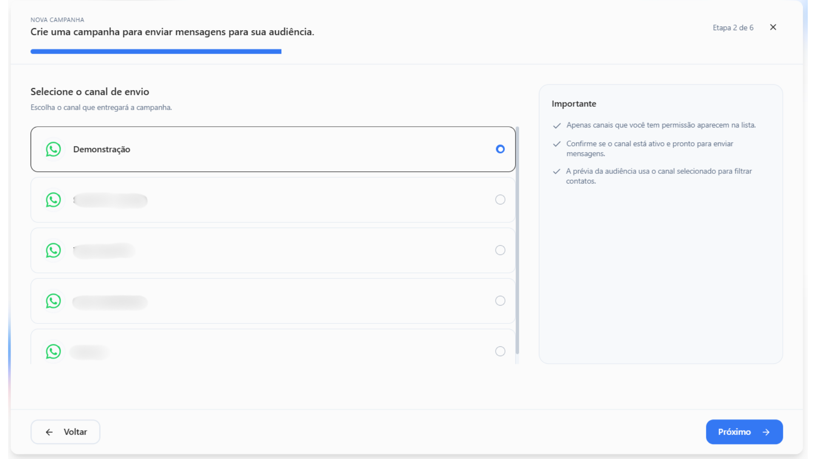816x459 pixels.
Task: Choose the Demonstração channel card
Action: pos(272,149)
